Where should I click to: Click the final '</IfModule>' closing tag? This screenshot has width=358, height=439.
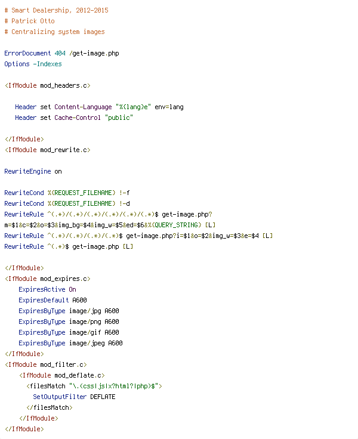click(x=24, y=429)
